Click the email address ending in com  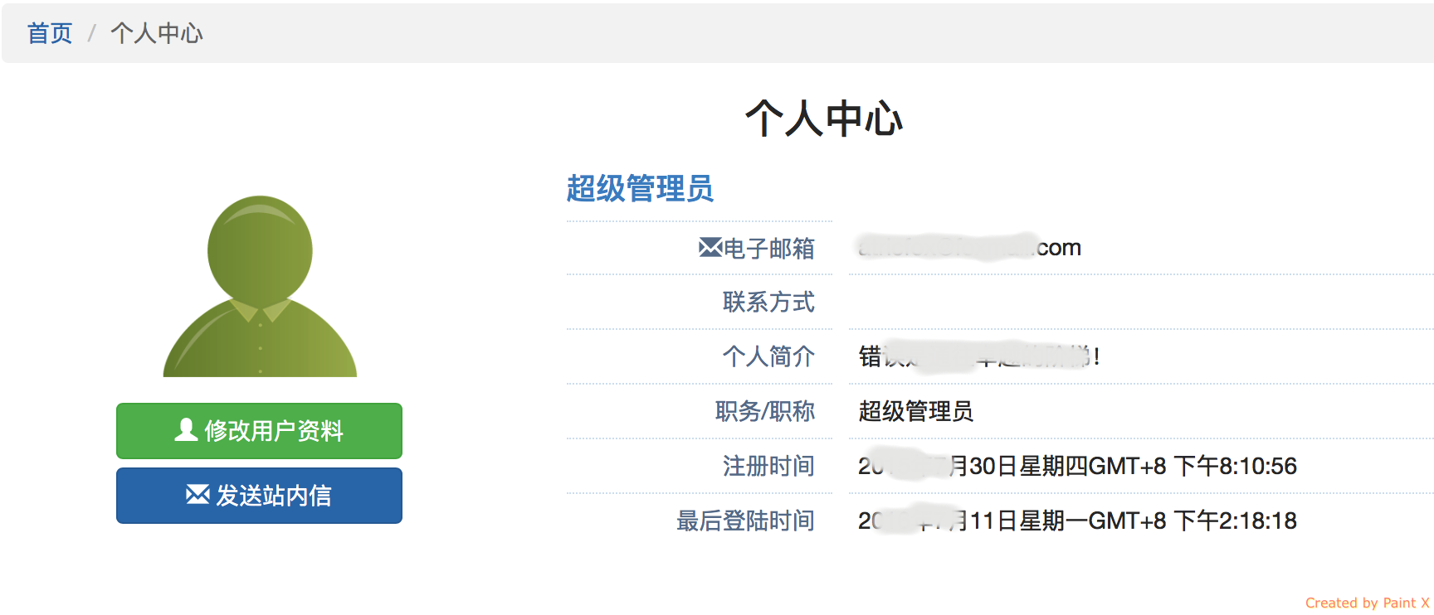[x=969, y=248]
